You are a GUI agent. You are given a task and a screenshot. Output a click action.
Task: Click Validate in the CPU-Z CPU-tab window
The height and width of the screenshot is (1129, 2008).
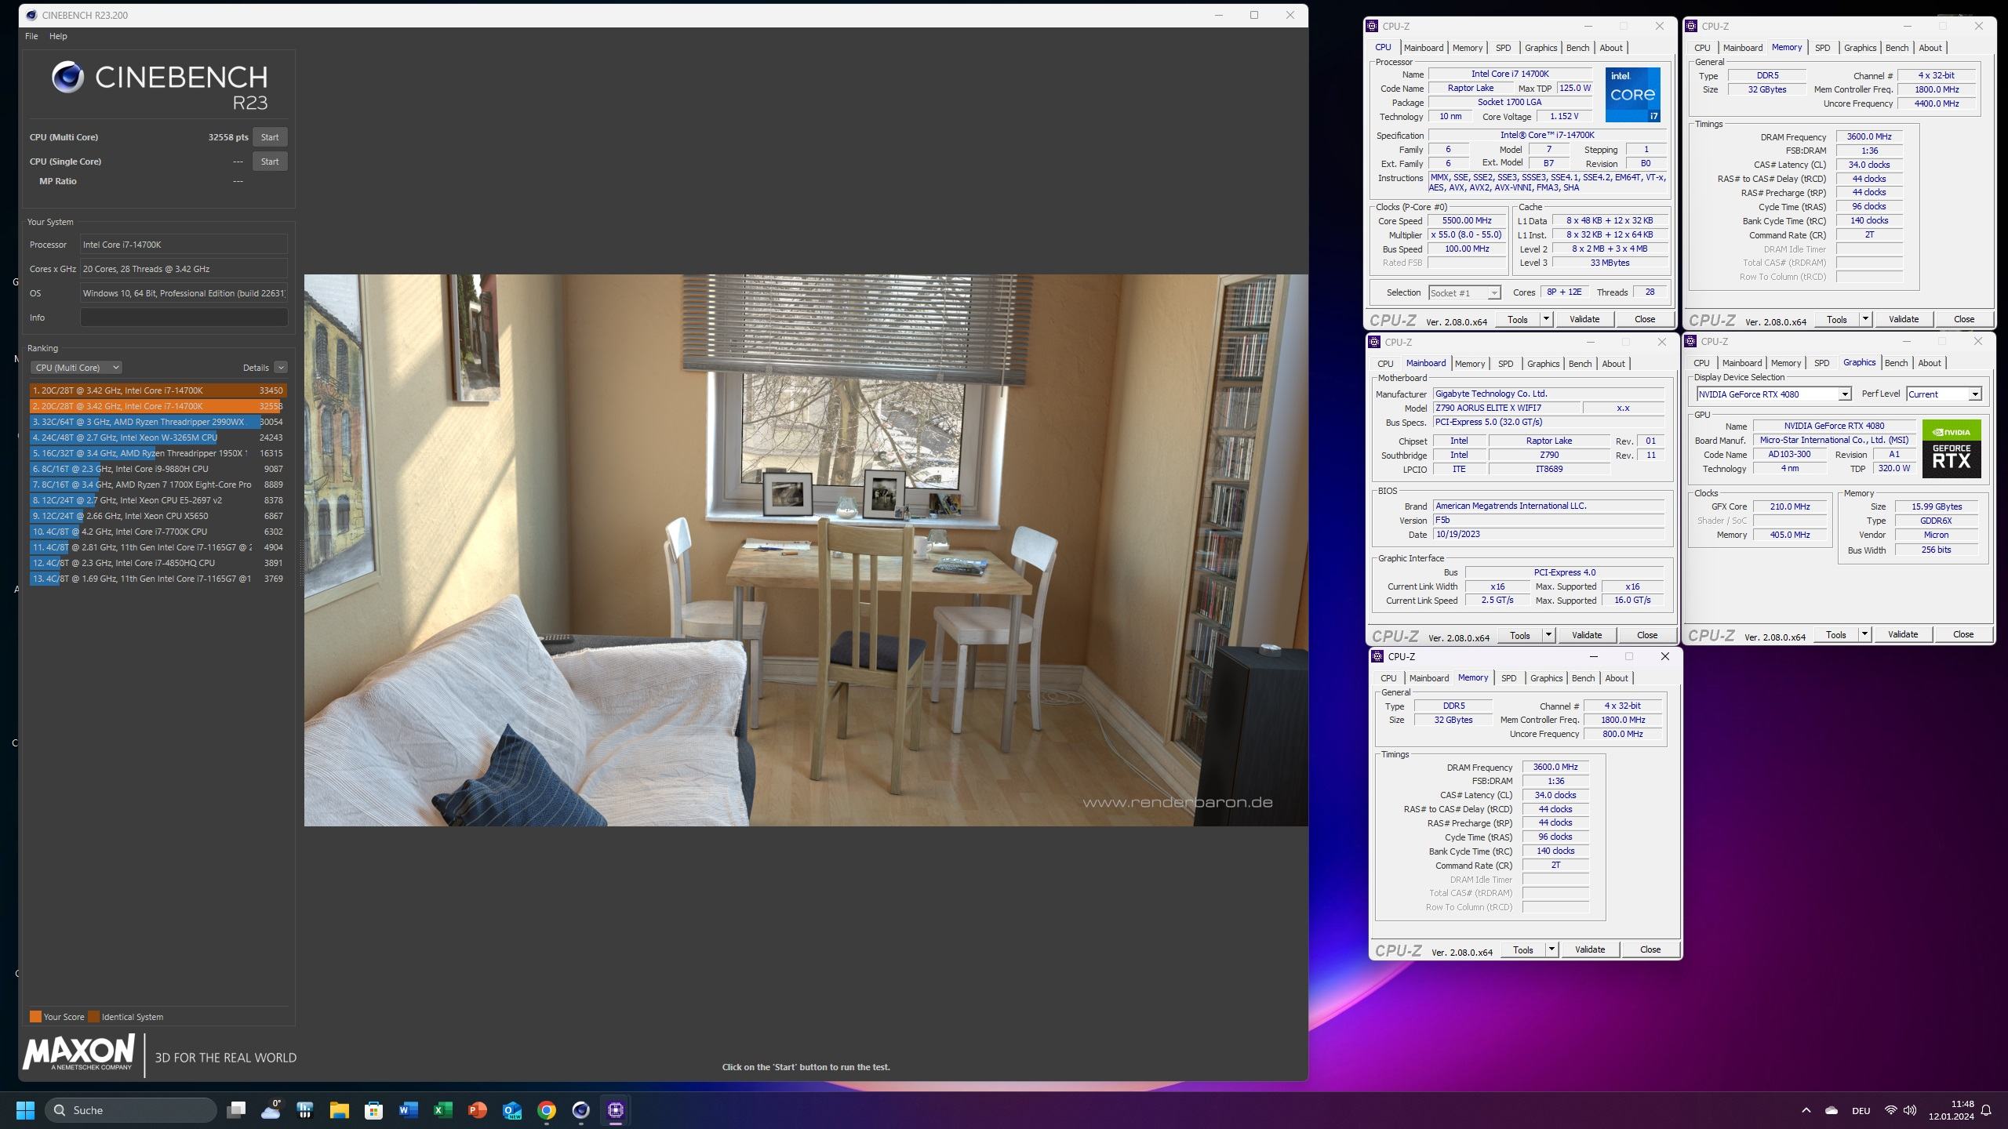tap(1584, 319)
